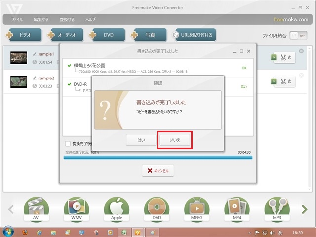The height and width of the screenshot is (237, 316).
Task: Click the overall progress bar
Action: coord(158,158)
